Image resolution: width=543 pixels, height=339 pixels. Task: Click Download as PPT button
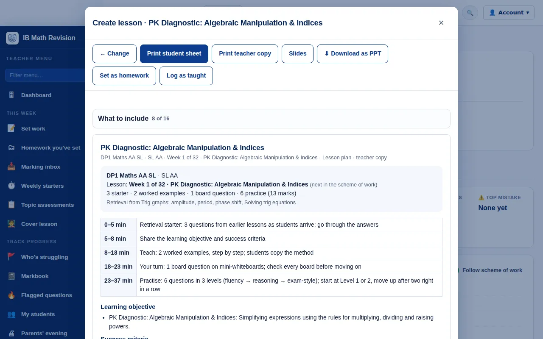[x=353, y=54]
